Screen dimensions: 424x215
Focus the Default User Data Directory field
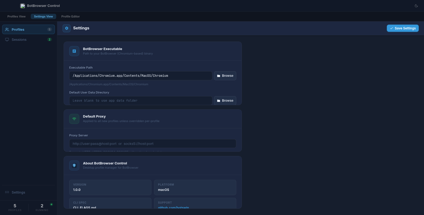click(141, 101)
